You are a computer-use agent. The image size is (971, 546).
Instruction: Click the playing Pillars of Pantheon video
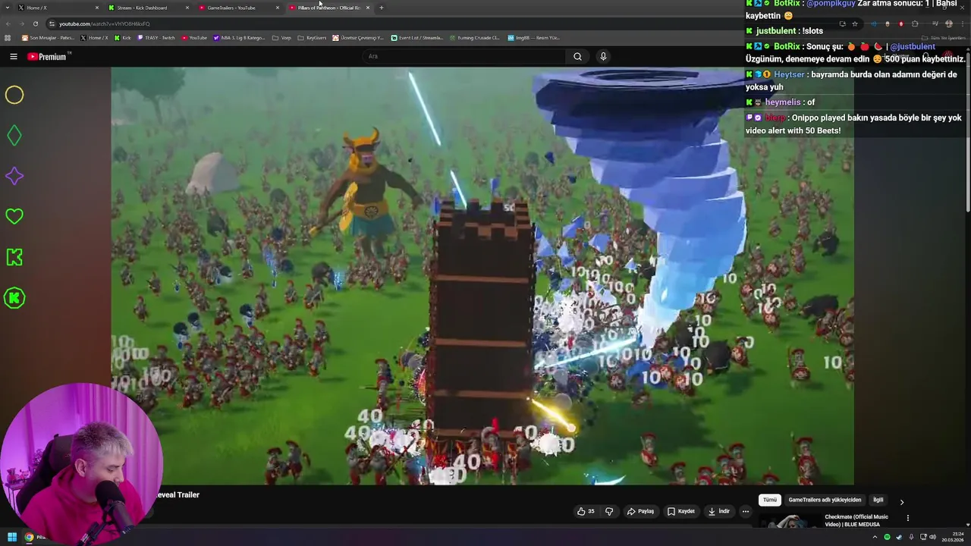pyautogui.click(x=482, y=275)
